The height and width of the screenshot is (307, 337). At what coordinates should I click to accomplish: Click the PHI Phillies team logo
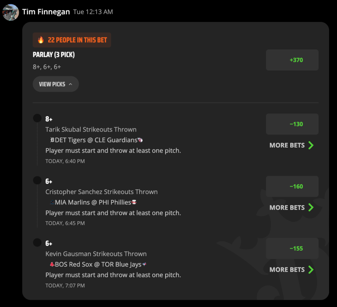point(134,202)
